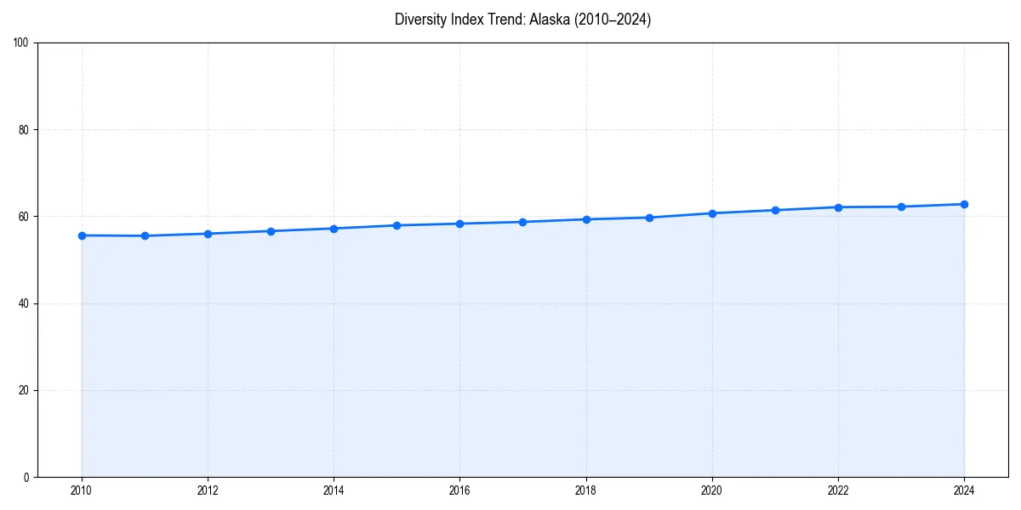Select the 2022 data point marker
1021x510 pixels.
tap(837, 207)
